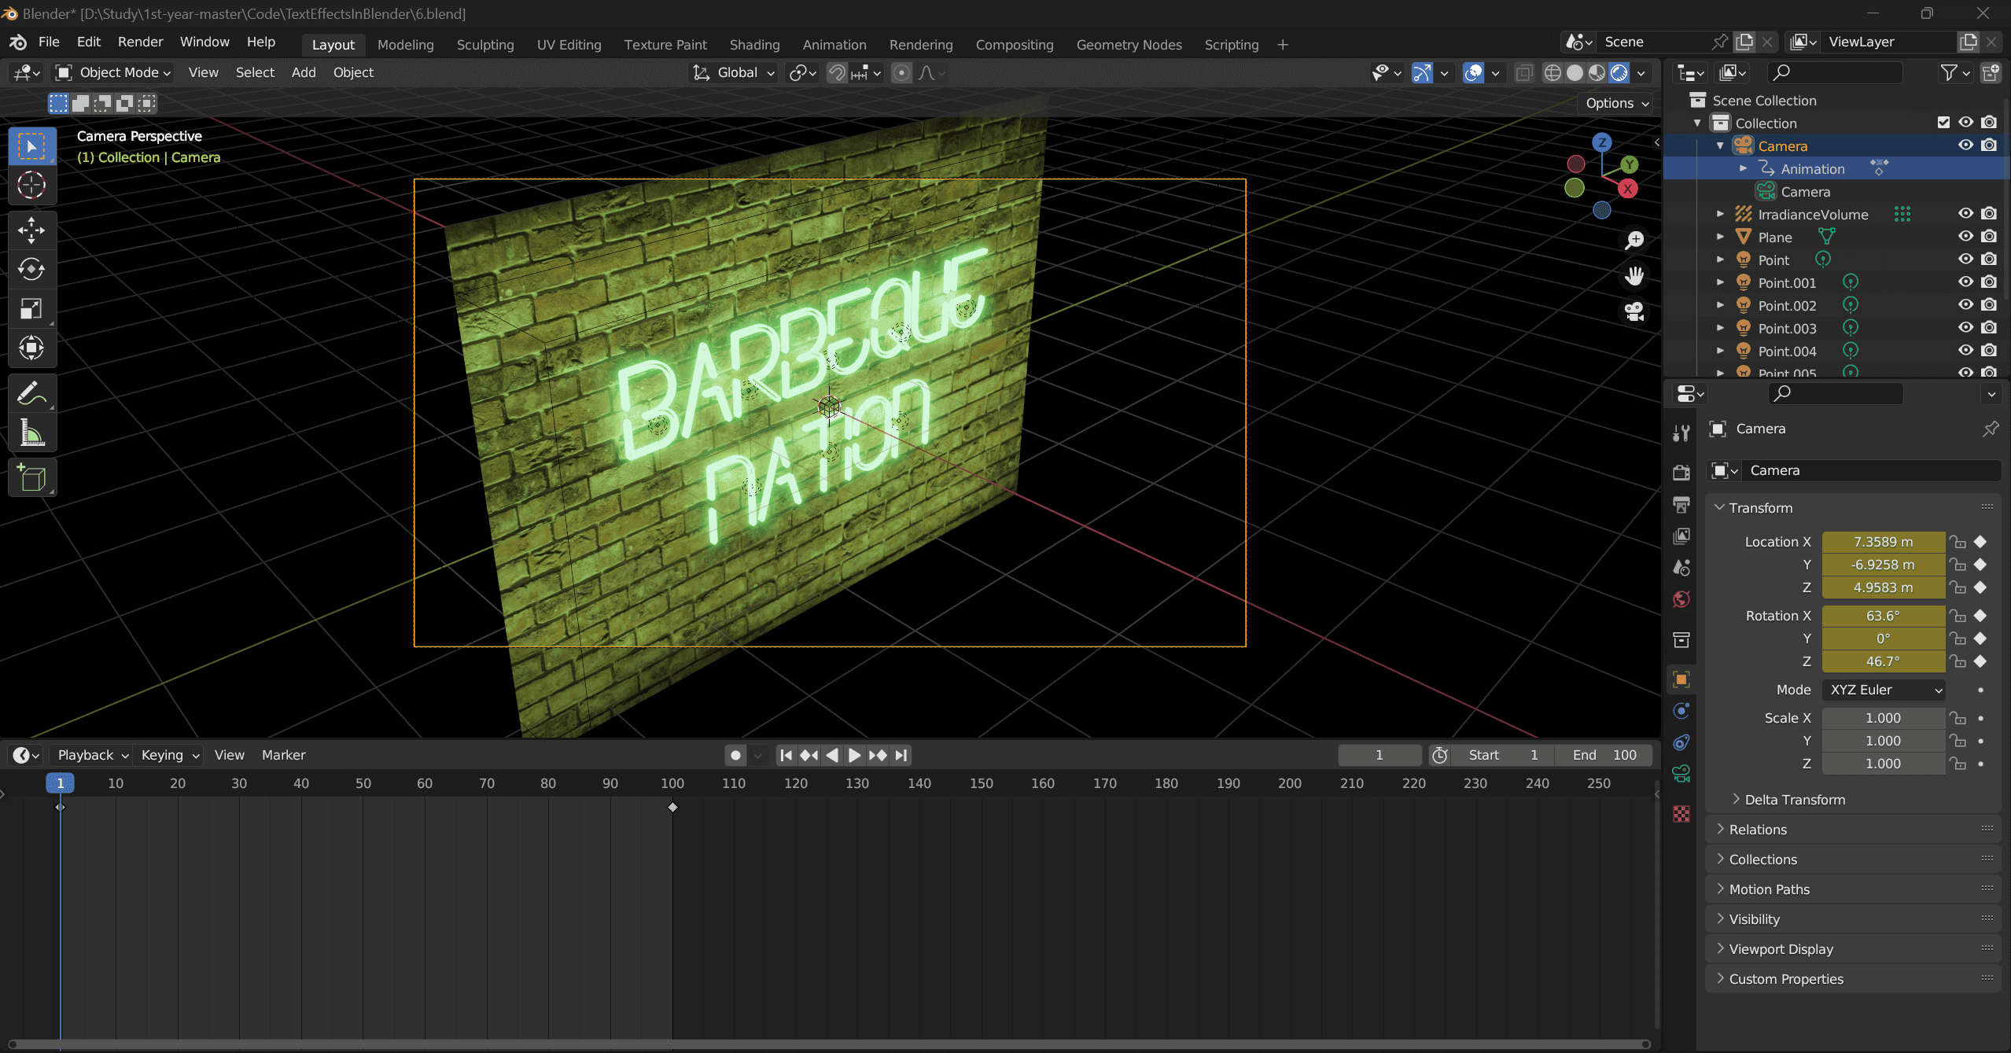
Task: Activate the Scale tool
Action: click(x=31, y=308)
